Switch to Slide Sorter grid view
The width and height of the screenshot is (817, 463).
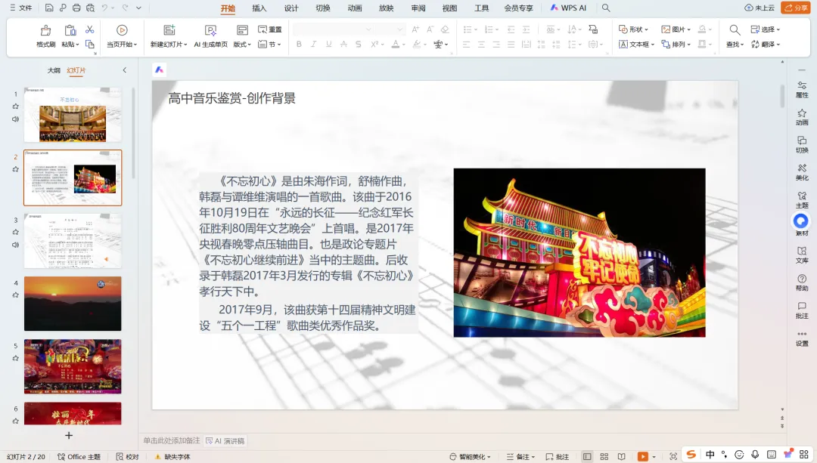604,456
